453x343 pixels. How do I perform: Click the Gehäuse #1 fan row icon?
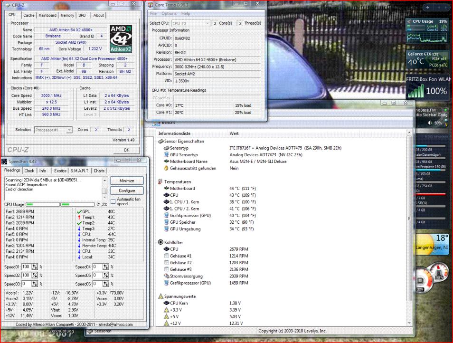coord(166,256)
